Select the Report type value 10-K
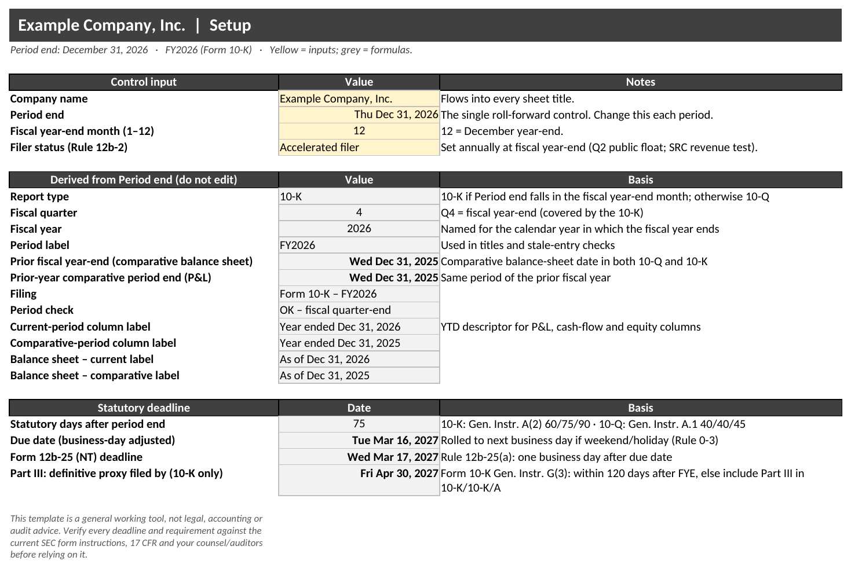 (x=359, y=196)
